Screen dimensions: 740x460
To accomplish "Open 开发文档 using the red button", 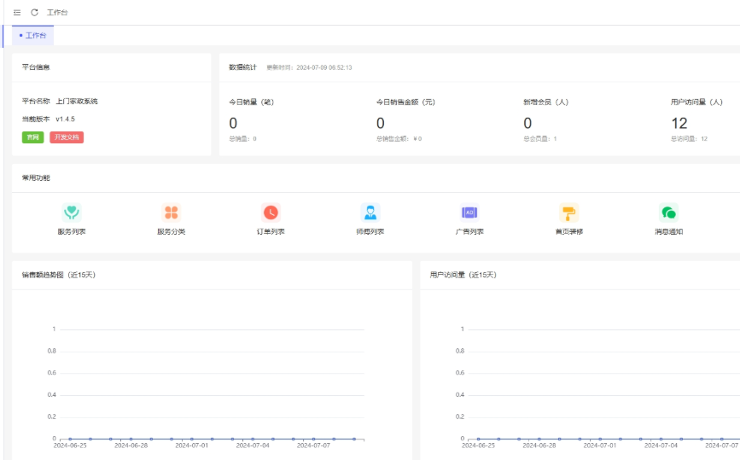I will tap(67, 137).
